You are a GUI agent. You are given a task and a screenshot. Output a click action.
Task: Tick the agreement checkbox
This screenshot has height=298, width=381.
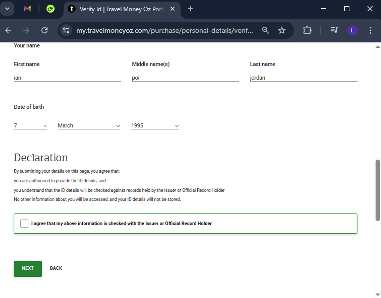pyautogui.click(x=24, y=223)
